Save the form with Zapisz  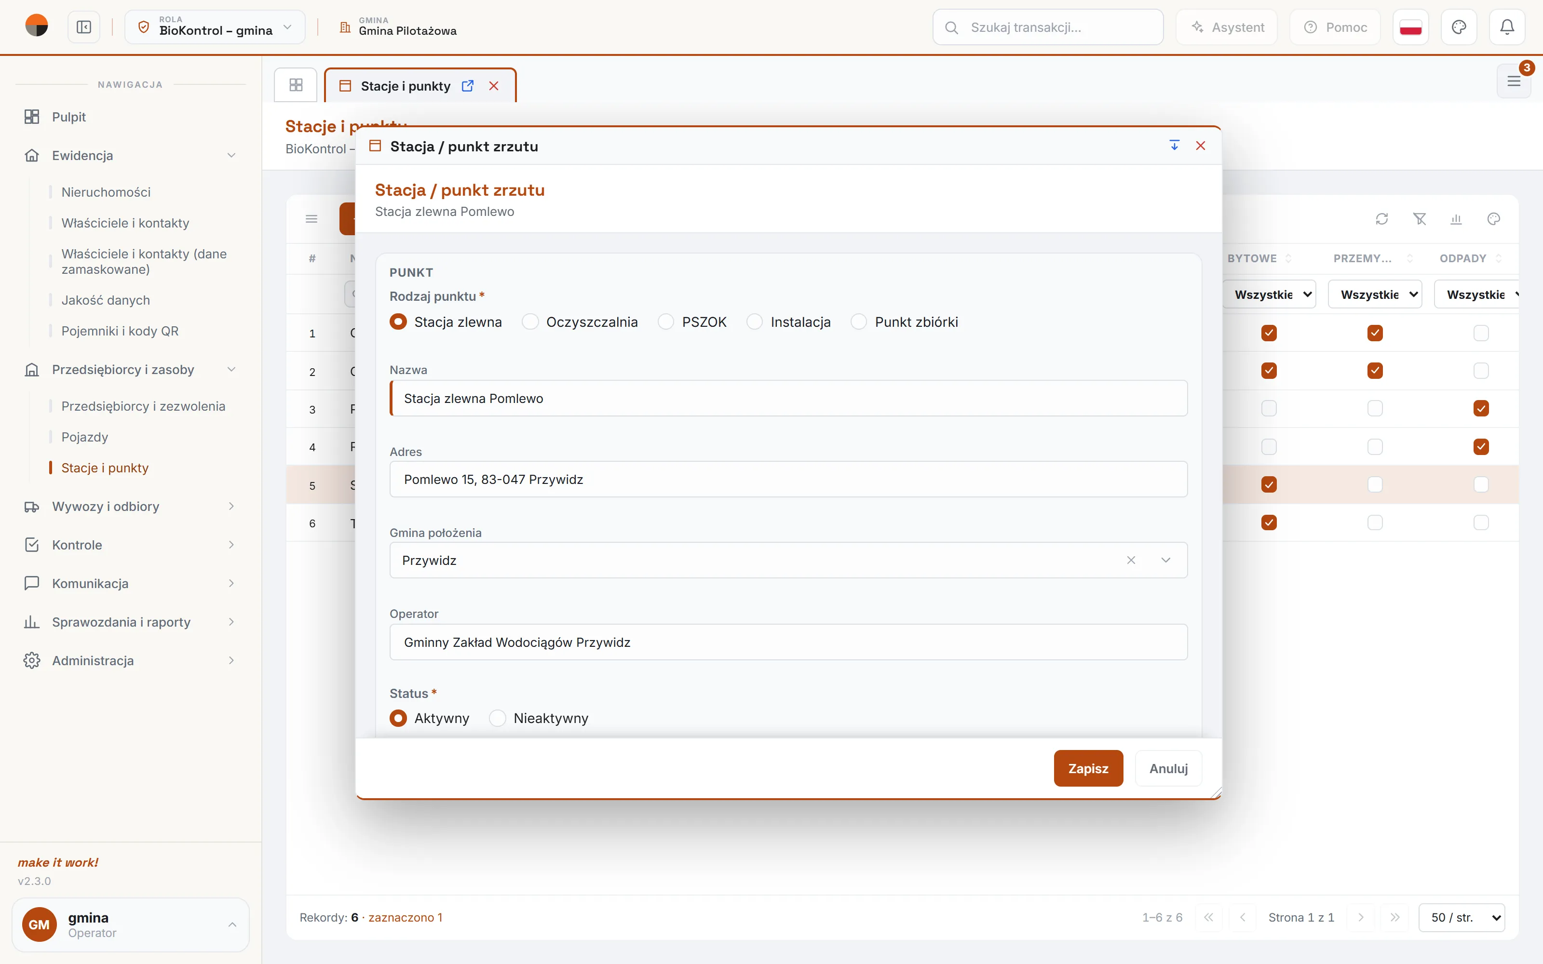click(x=1088, y=768)
